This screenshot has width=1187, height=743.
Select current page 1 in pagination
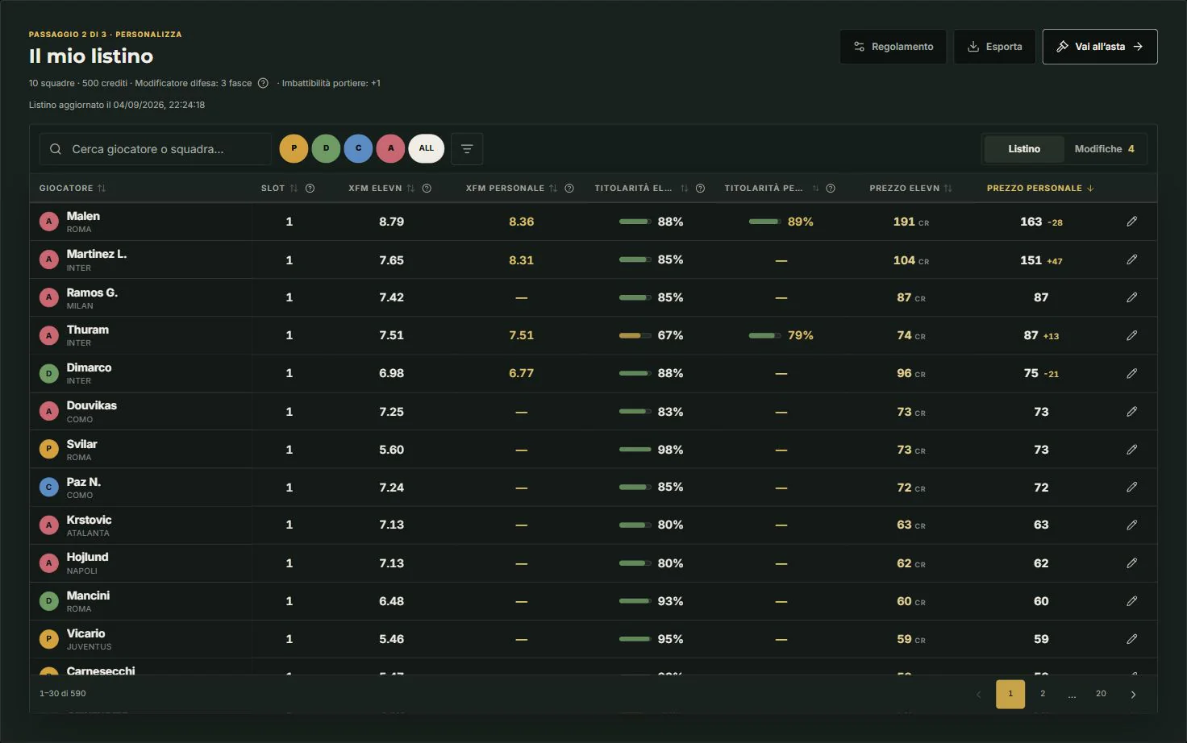pos(1010,694)
